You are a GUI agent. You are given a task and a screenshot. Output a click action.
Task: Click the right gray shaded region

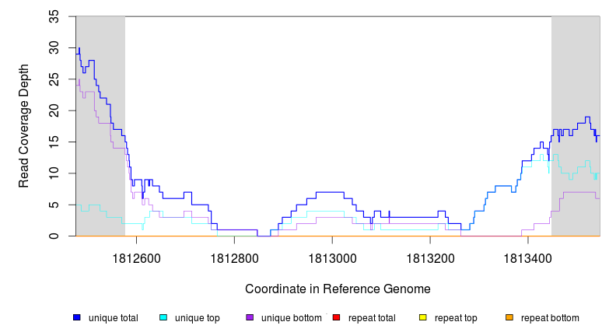[x=576, y=78]
